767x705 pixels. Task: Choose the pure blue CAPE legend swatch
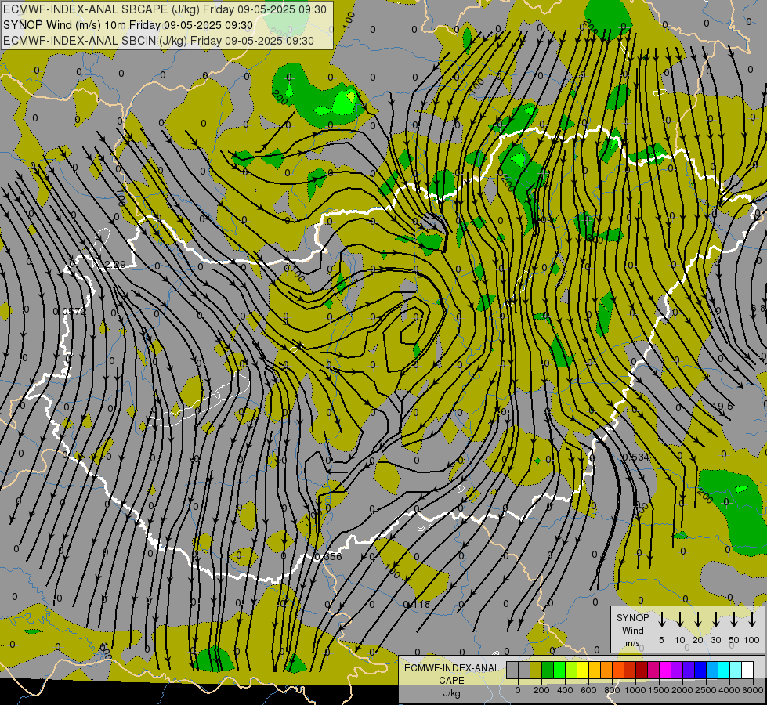tap(701, 670)
